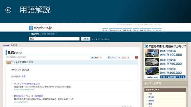Click the dark blue hatchback thumbnail in the ad
The image size is (191, 107).
coord(152,71)
